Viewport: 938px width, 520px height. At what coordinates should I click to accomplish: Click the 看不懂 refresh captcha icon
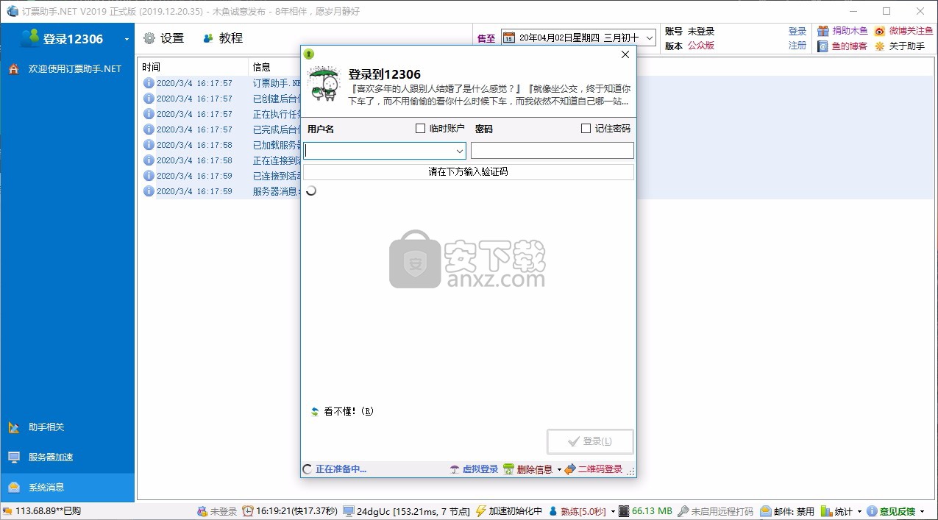[315, 412]
